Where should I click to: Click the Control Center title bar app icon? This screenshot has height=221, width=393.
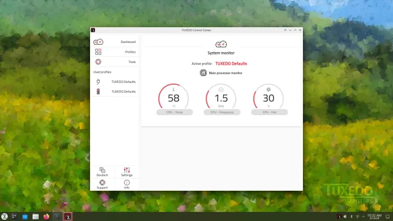(x=93, y=30)
